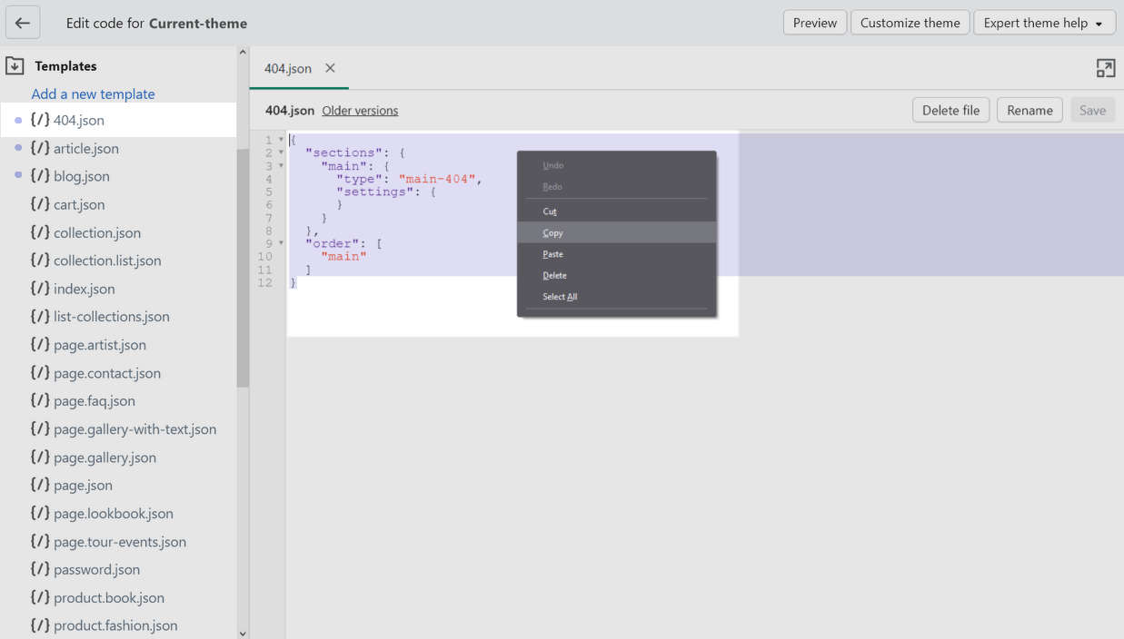Open page.tour-events.json template
This screenshot has height=639, width=1124.
tap(120, 542)
